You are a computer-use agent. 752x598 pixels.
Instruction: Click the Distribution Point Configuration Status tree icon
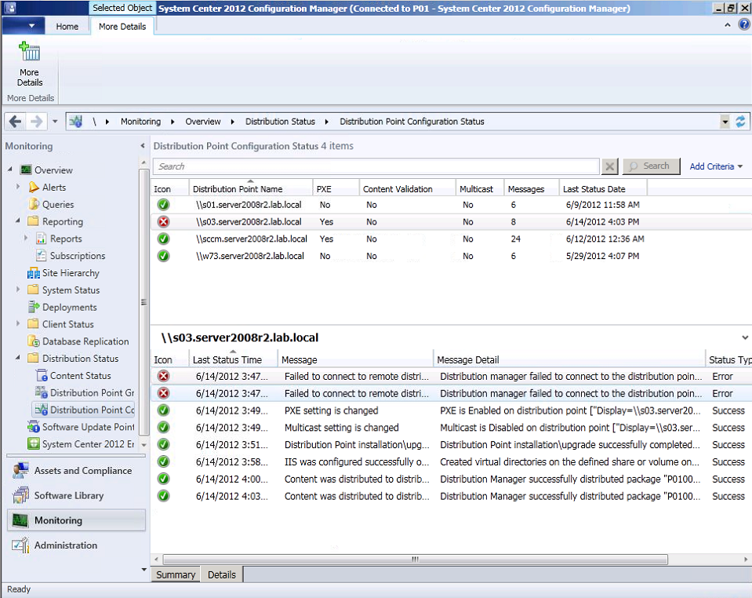42,410
